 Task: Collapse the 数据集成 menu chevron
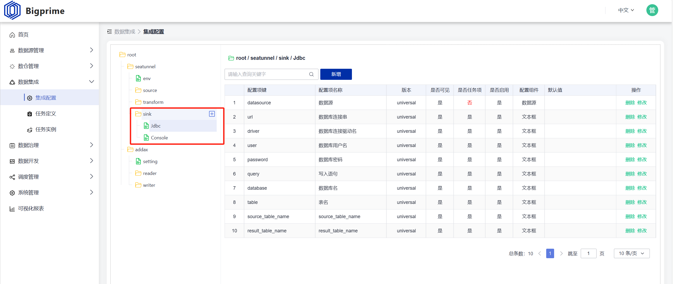click(91, 82)
